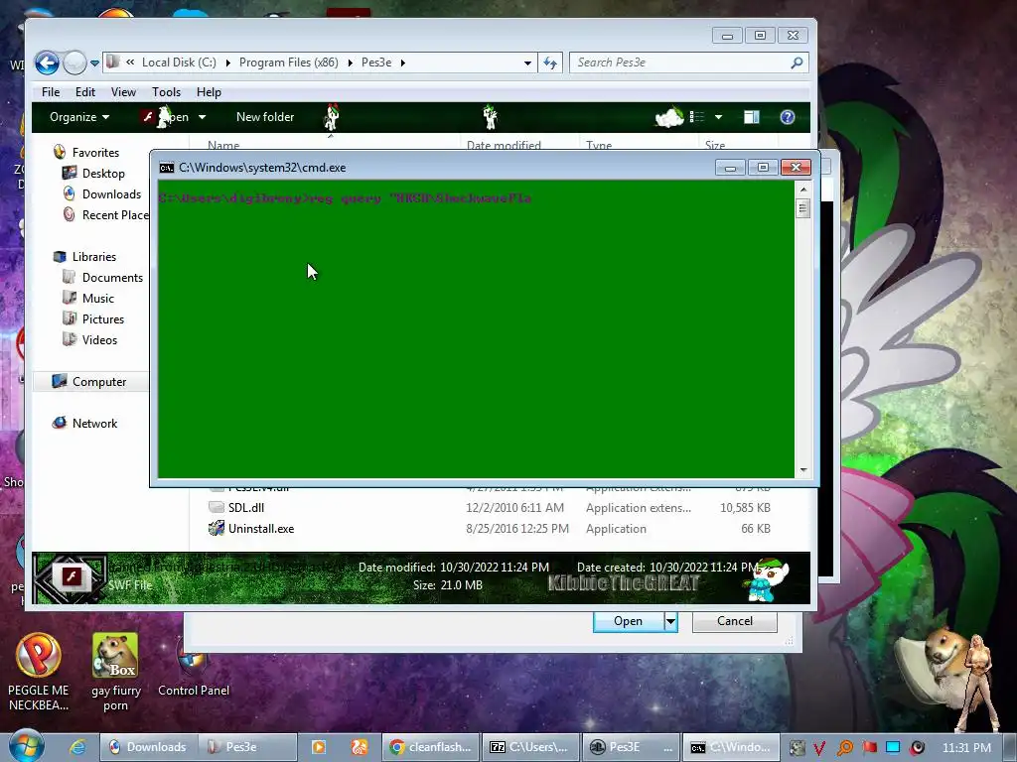Click the blue Help question mark icon
The image size is (1017, 762).
[x=788, y=117]
